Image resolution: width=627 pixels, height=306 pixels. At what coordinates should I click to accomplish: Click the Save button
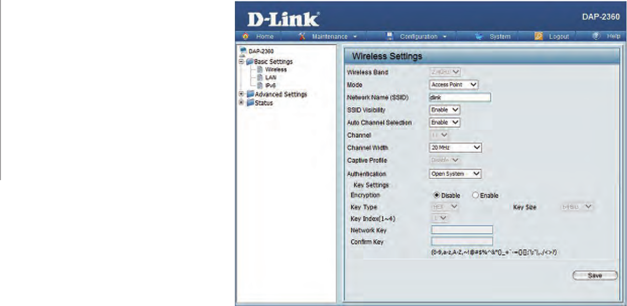595,275
